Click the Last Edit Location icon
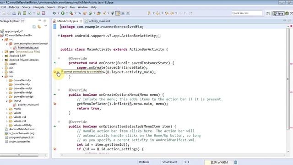 167,13
